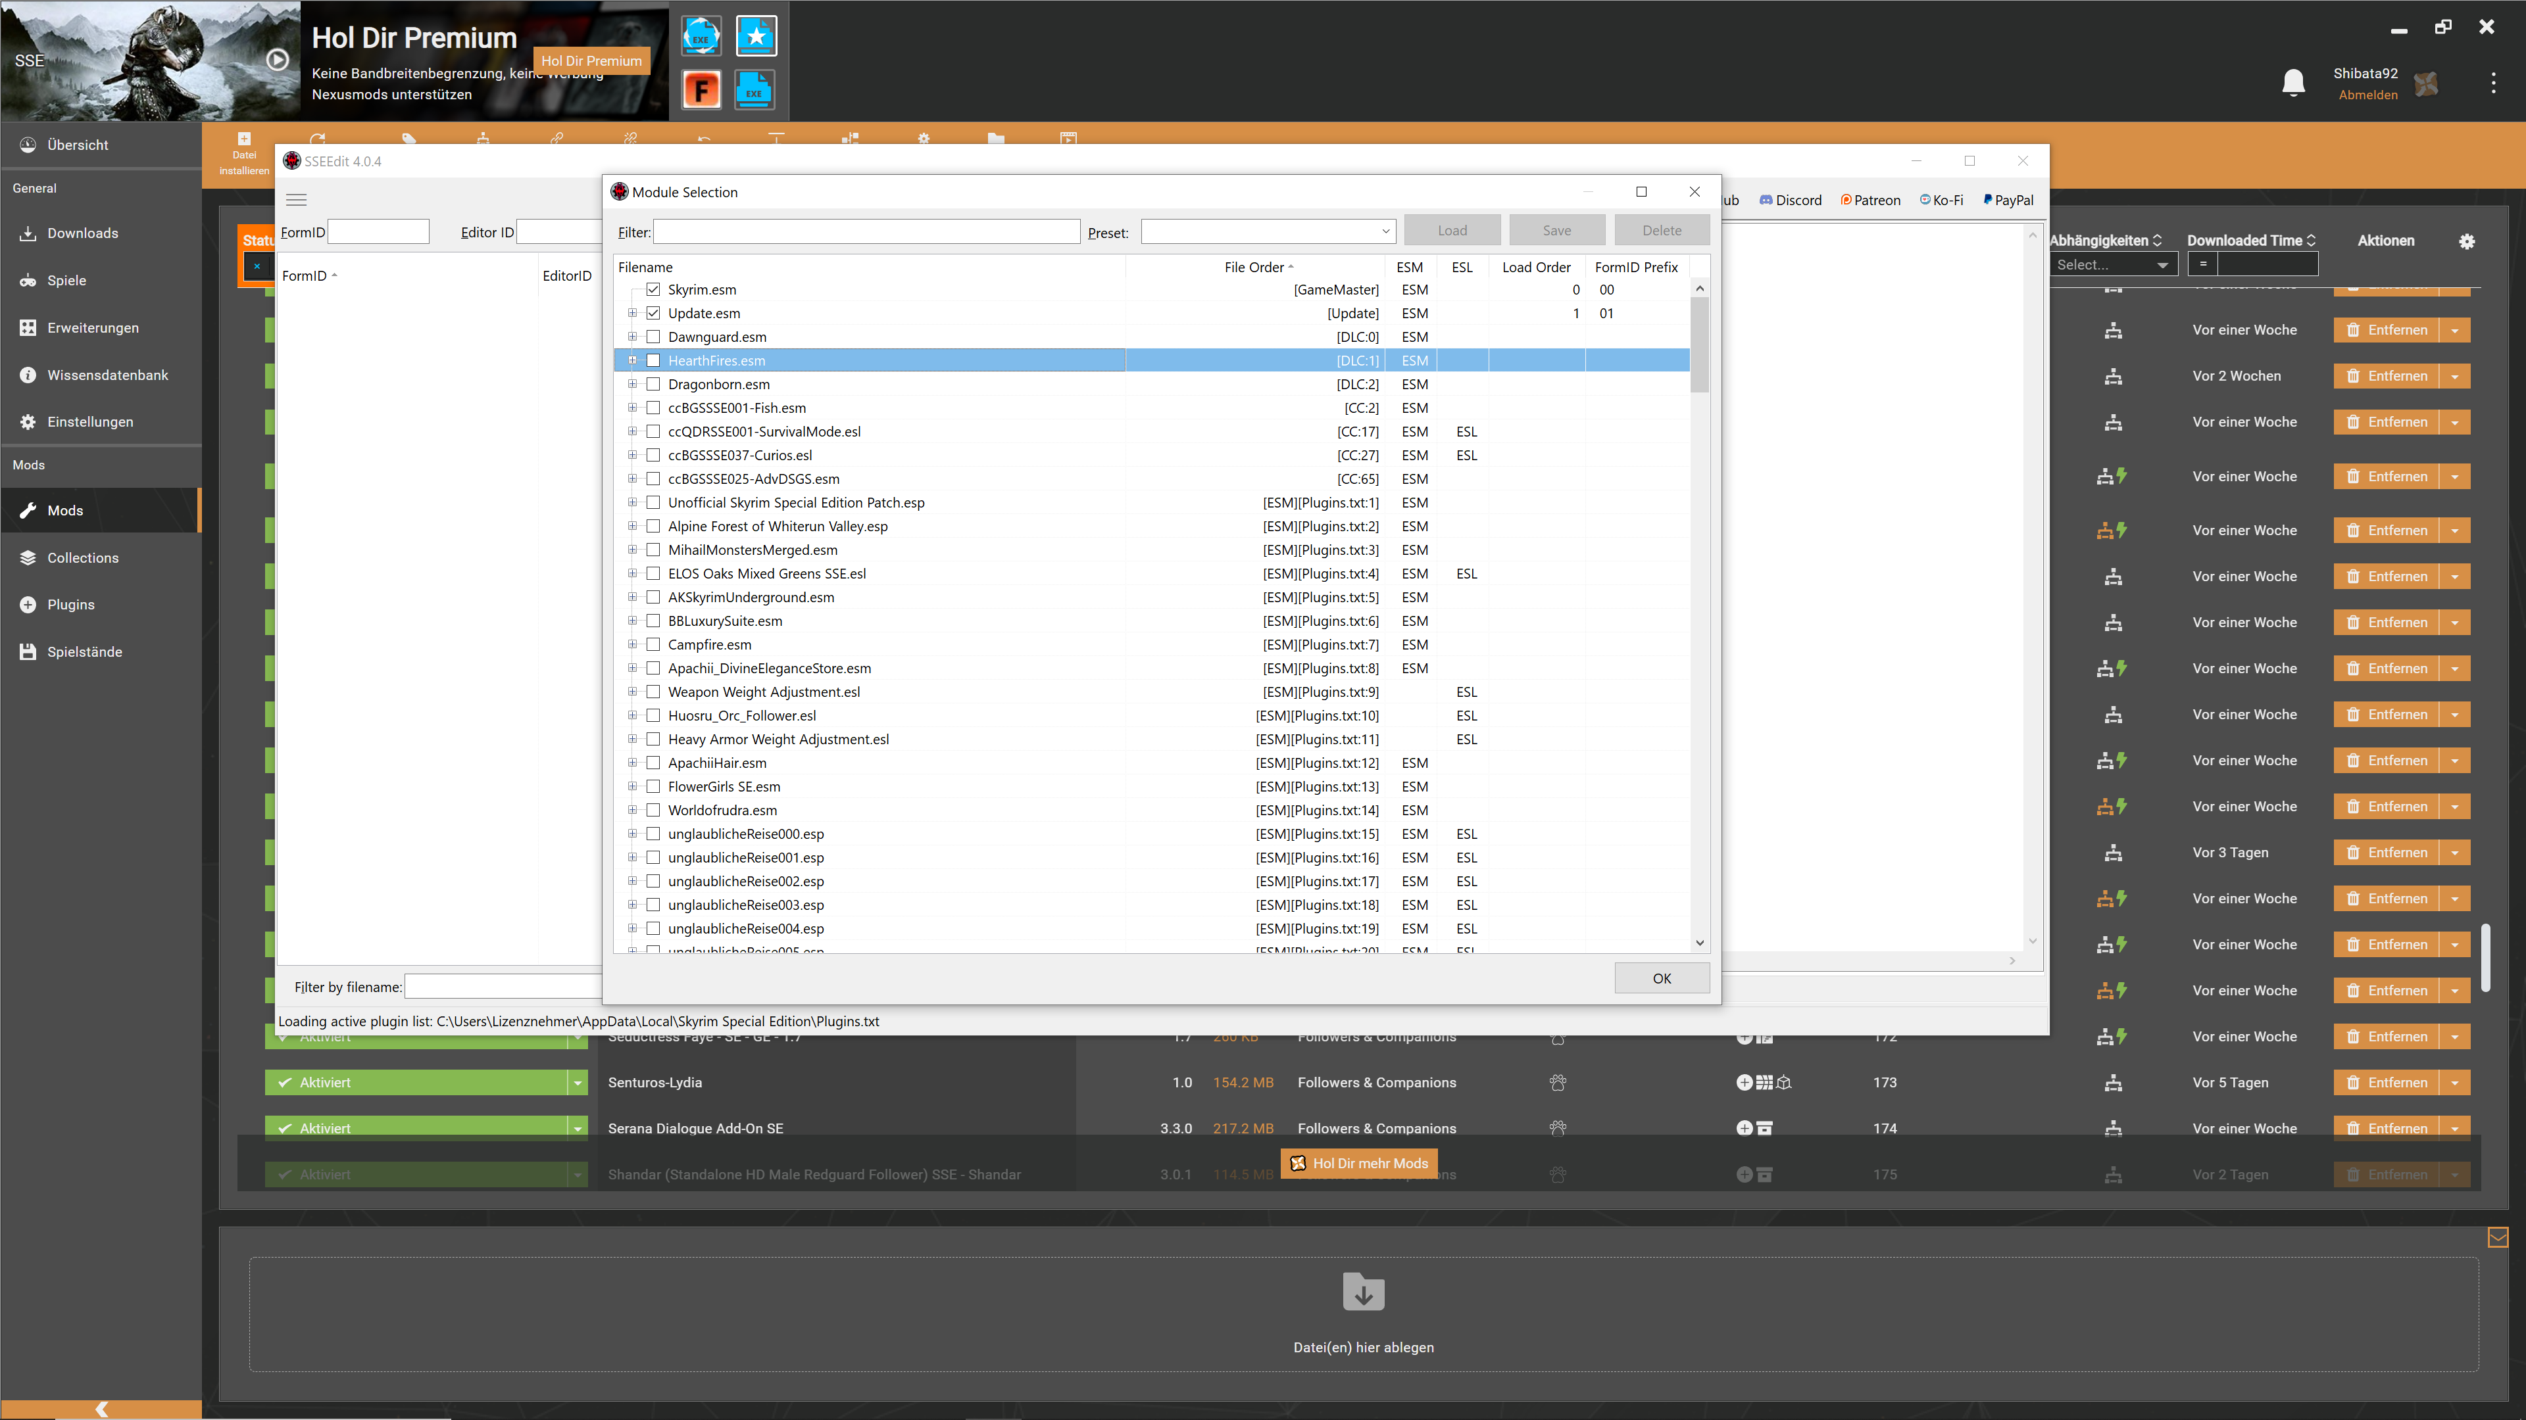Check the Dragonborn.esm checkbox
This screenshot has height=1420, width=2526.
point(653,383)
